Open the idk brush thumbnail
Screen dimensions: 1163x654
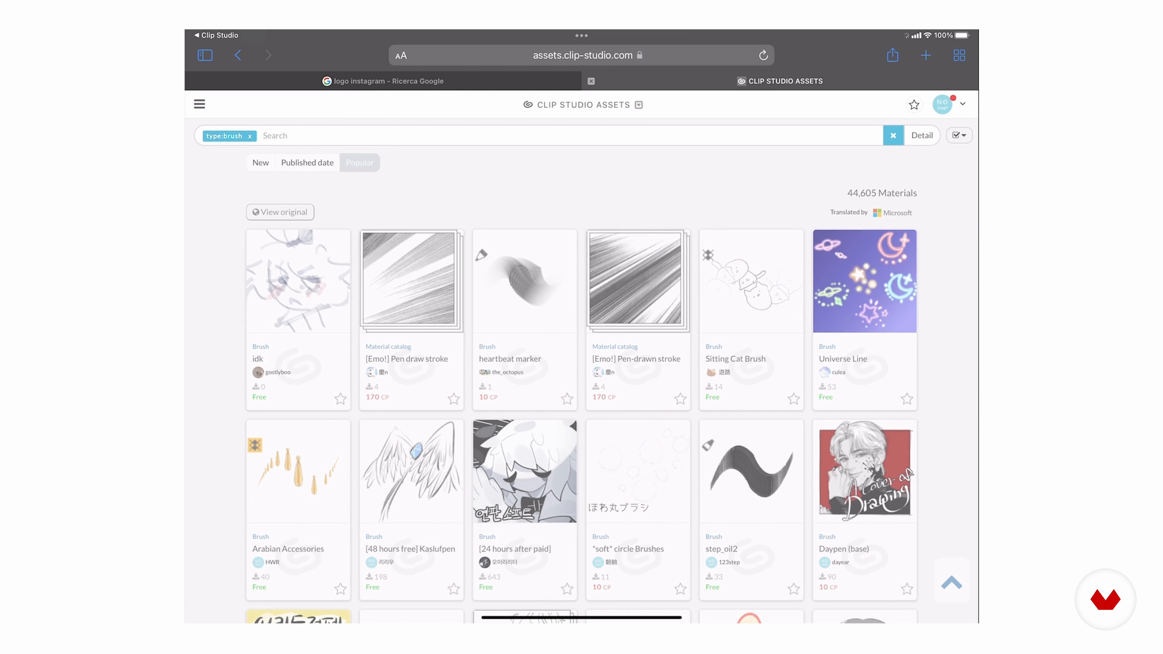(298, 281)
